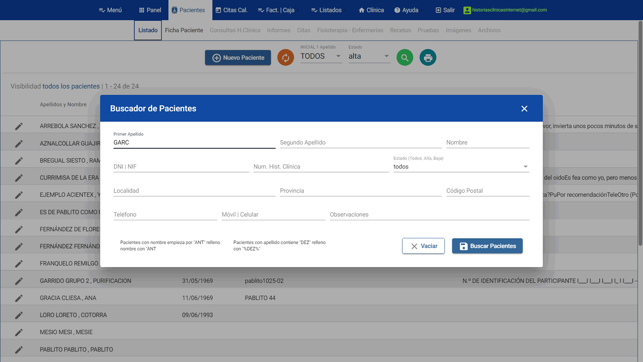Edit GRACIA CLIESA patient via pencil icon
The image size is (643, 362).
(x=19, y=298)
